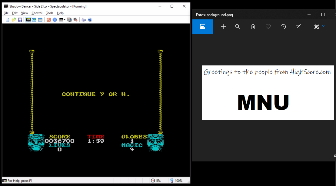This screenshot has height=186, width=336.
Task: Expand the keyboard dropdown arrow in toolbar
Action: click(65, 20)
